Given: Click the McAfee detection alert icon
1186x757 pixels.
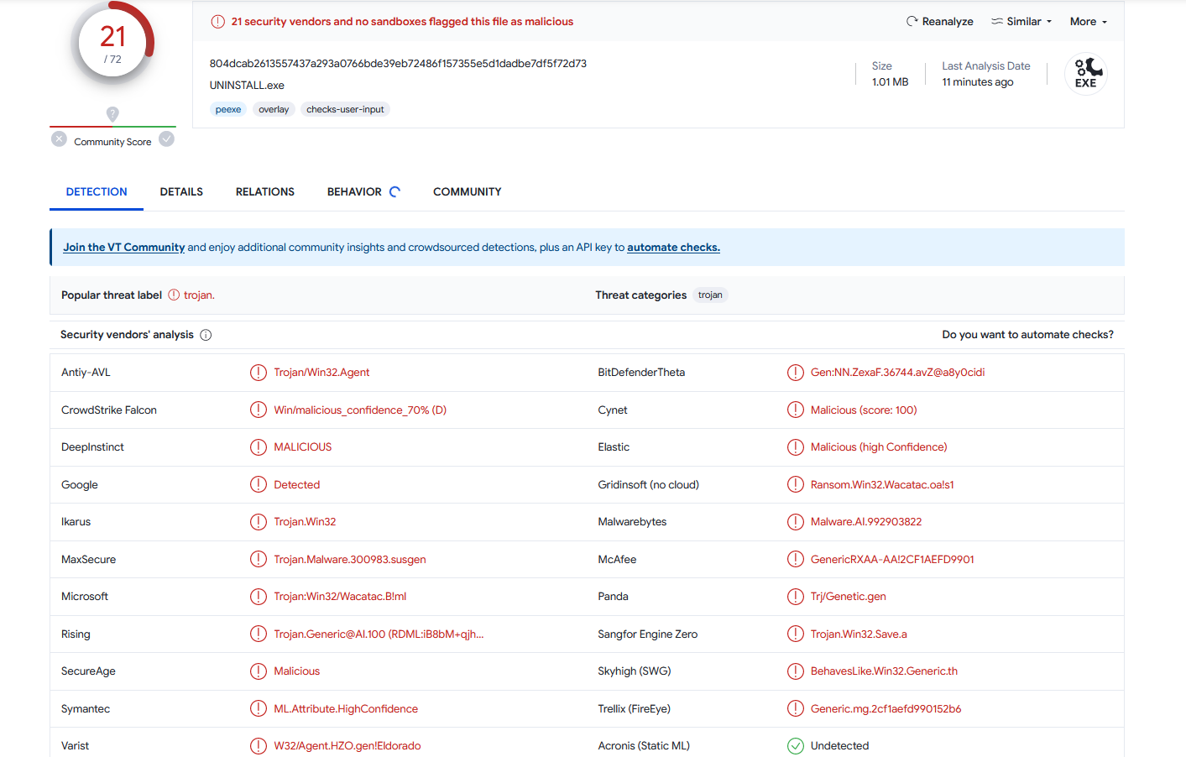Looking at the screenshot, I should pos(796,560).
